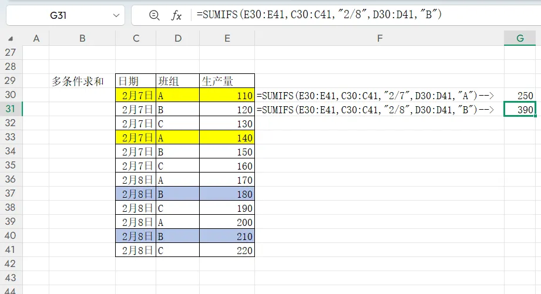
Task: Click the cell with value 200
Action: coord(227,222)
